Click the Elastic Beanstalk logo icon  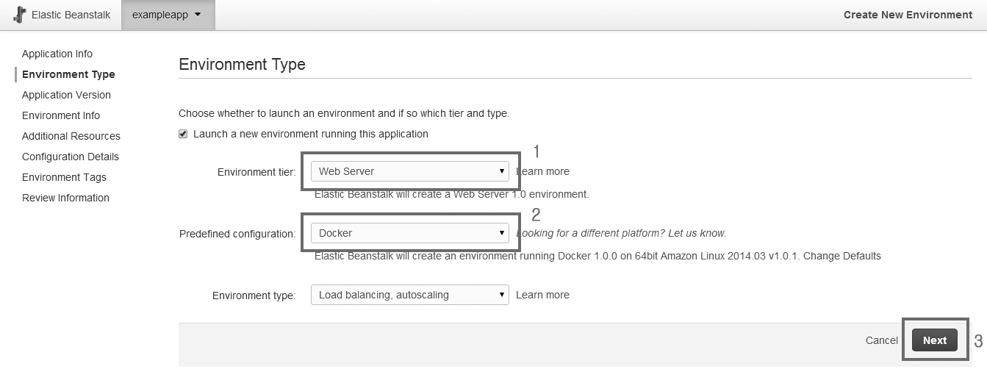click(20, 15)
